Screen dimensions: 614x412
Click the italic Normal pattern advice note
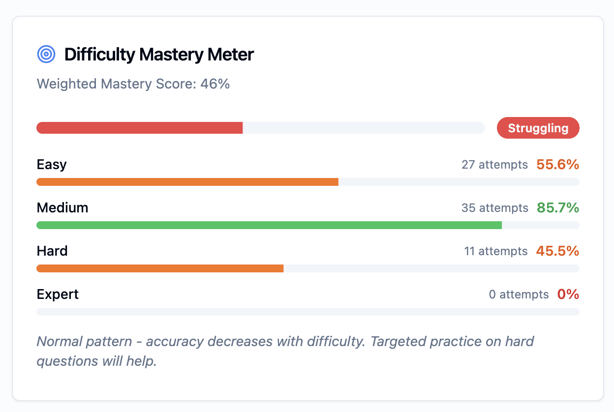coord(285,351)
